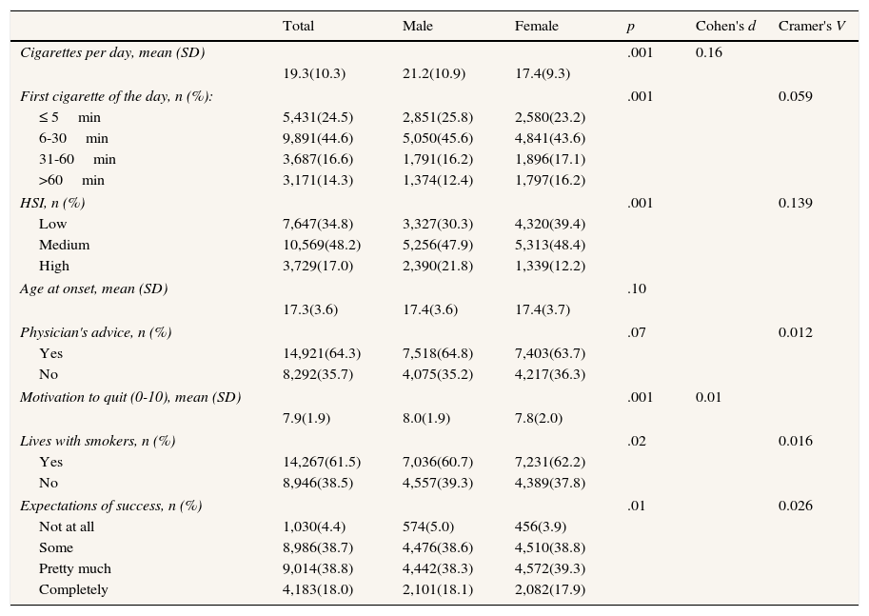The image size is (869, 616).
Task: Select the 'Lives with smokers, n (%)' label
Action: pos(98,441)
